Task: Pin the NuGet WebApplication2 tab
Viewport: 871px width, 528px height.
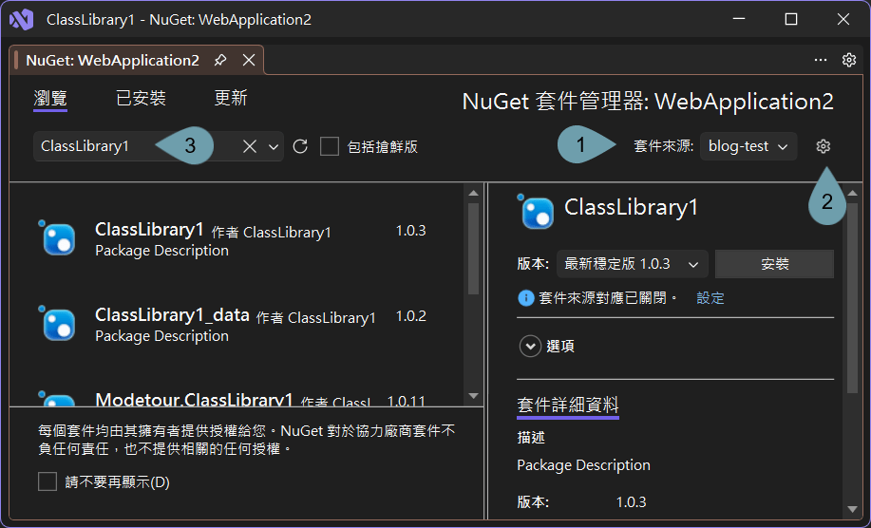Action: (x=220, y=60)
